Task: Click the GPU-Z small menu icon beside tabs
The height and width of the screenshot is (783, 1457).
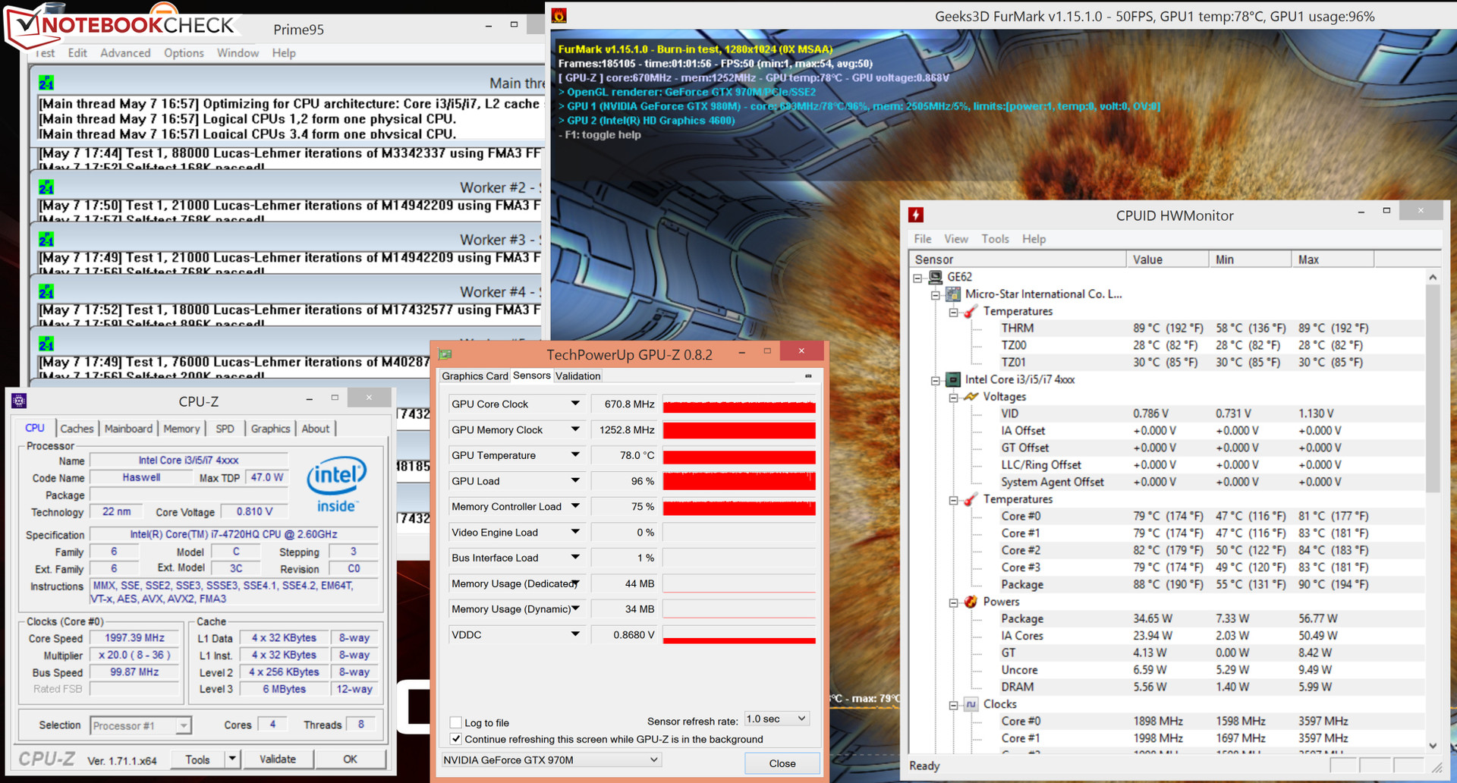Action: pos(808,376)
